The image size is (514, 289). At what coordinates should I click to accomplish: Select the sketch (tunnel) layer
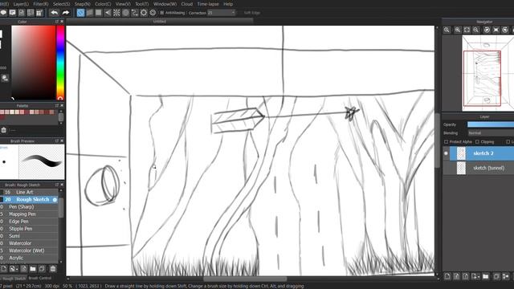click(x=479, y=168)
